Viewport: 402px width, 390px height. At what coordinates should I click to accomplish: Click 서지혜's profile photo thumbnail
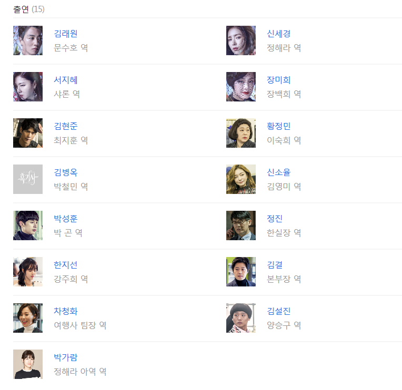(28, 87)
